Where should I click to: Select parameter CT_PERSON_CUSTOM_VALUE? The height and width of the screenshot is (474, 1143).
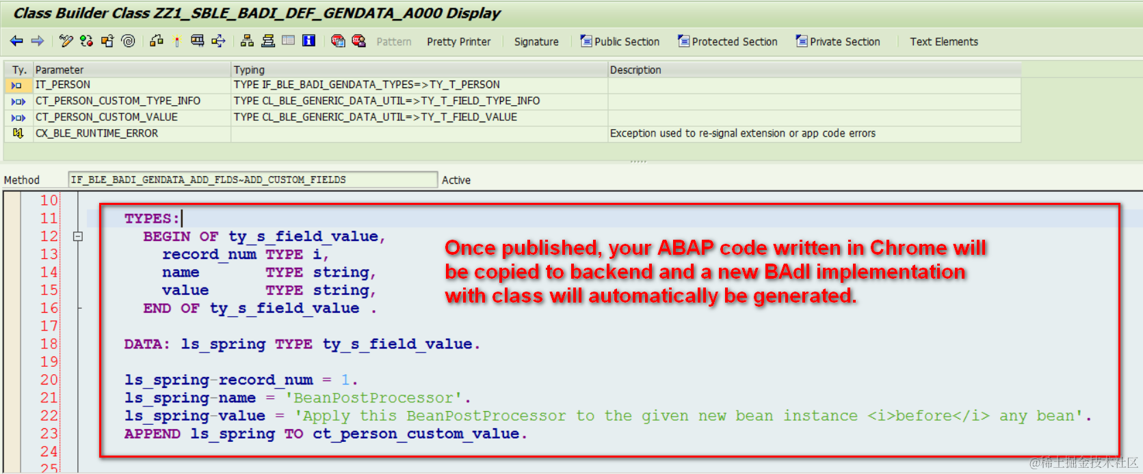click(x=107, y=117)
